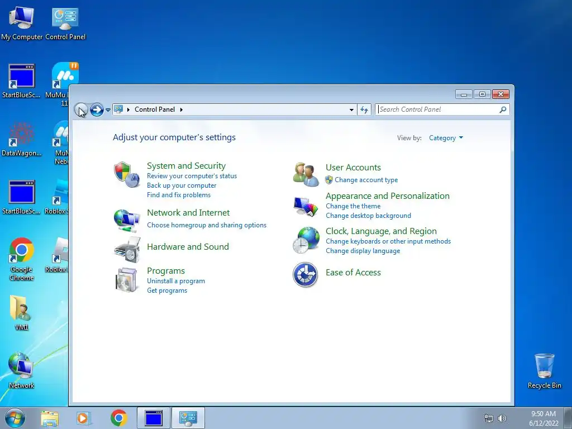Expand the address bar history dropdown
The height and width of the screenshot is (429, 572).
click(351, 109)
